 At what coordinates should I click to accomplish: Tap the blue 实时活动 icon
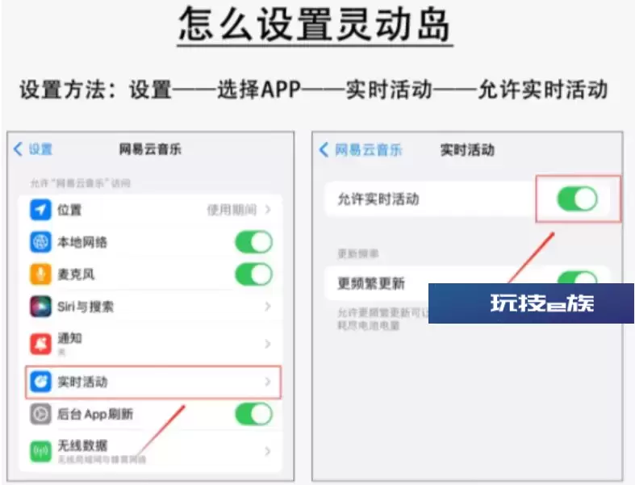point(40,382)
